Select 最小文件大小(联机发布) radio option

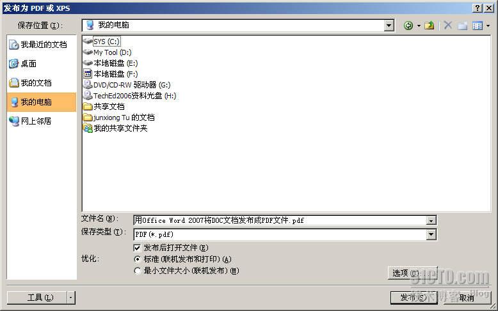click(137, 271)
